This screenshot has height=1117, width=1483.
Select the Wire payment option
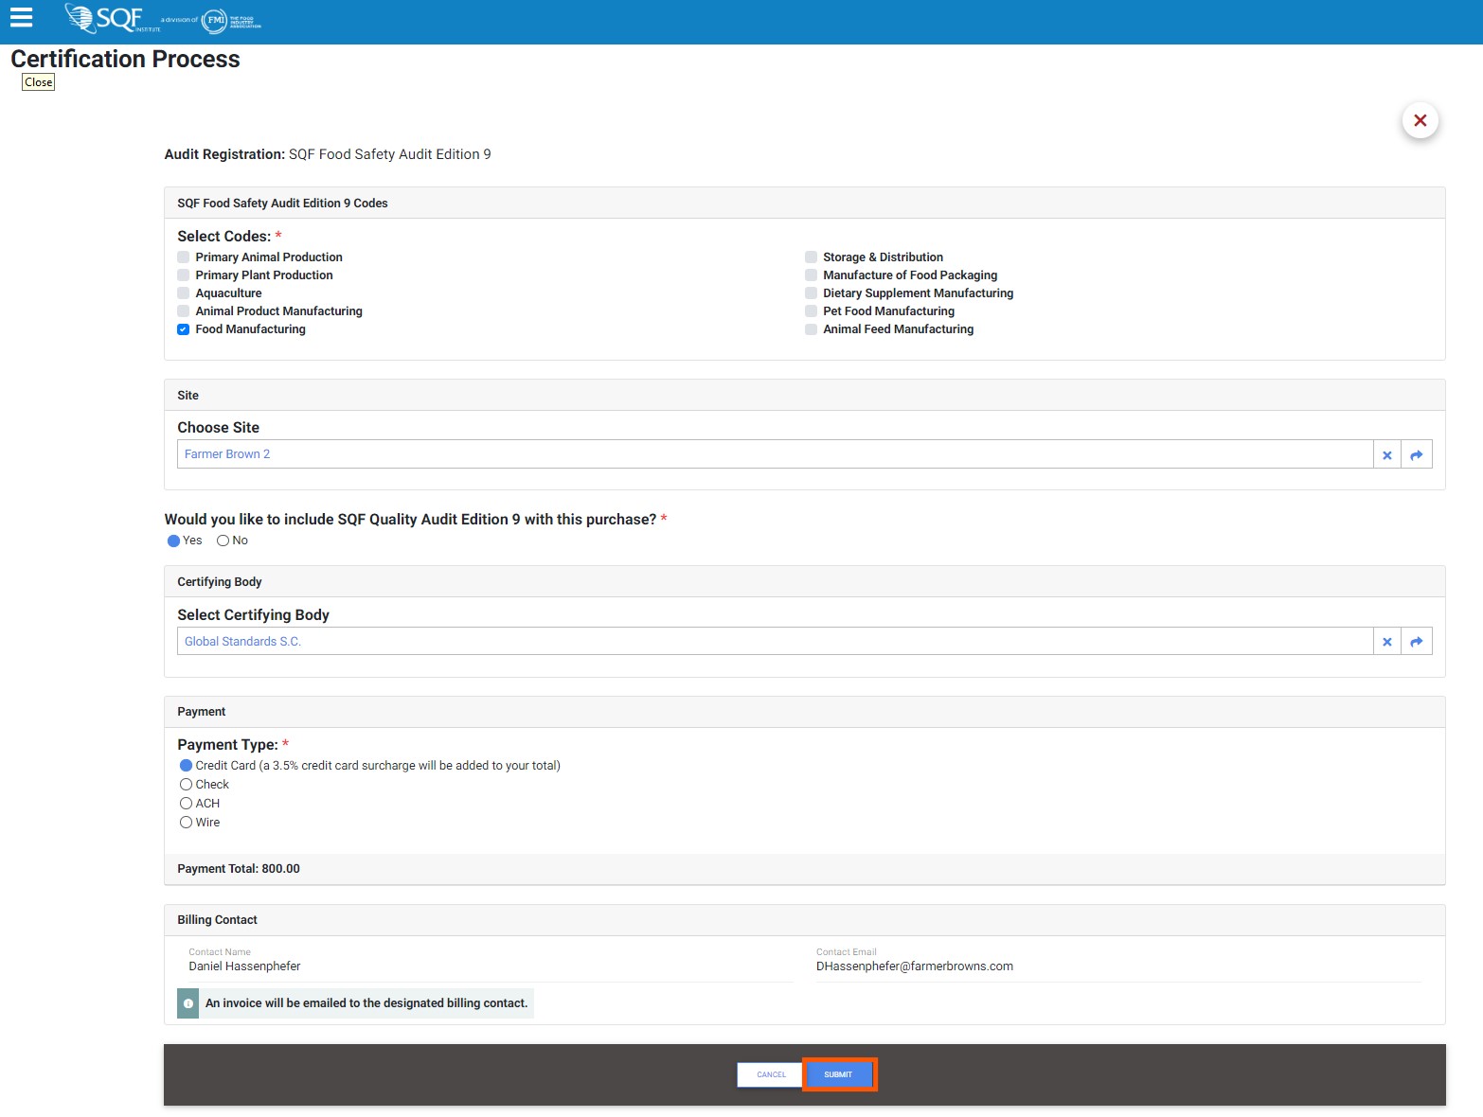(187, 823)
